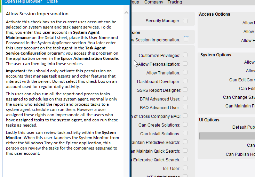Screen dimensions: 255x177
Task: Close the help pane
Action: [52, 2]
